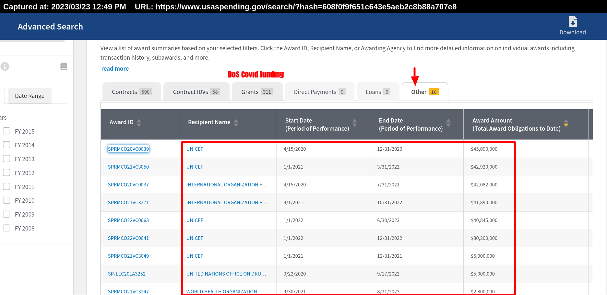Click the $41,890,000 award amount cell
Viewport: 607px width, 295px height.
pos(484,202)
